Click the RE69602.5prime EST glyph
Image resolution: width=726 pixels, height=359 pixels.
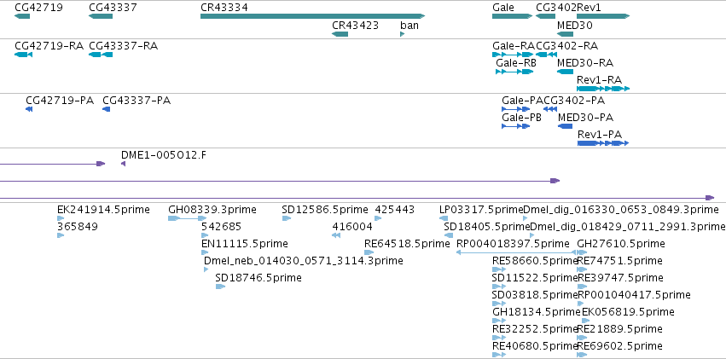(582, 355)
